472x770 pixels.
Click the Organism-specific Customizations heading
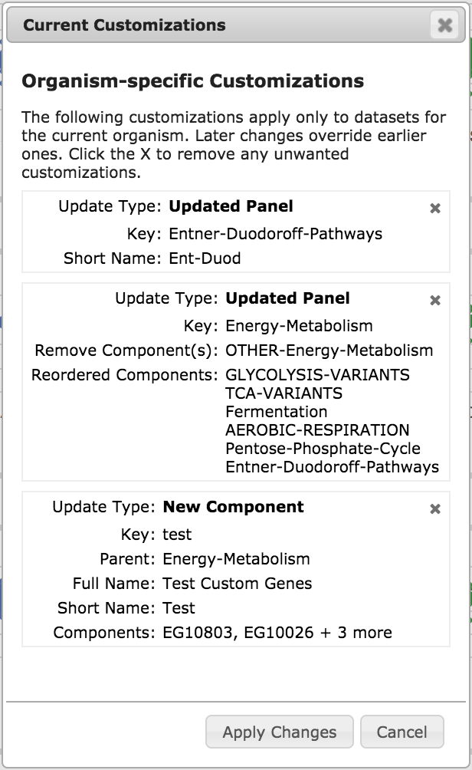coord(192,81)
